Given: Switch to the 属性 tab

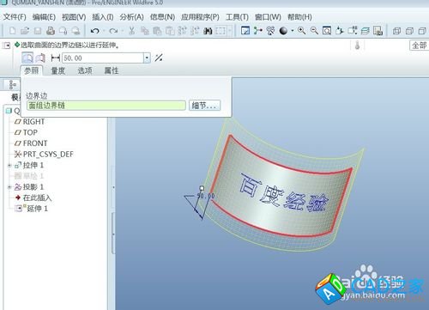Looking at the screenshot, I should [112, 70].
